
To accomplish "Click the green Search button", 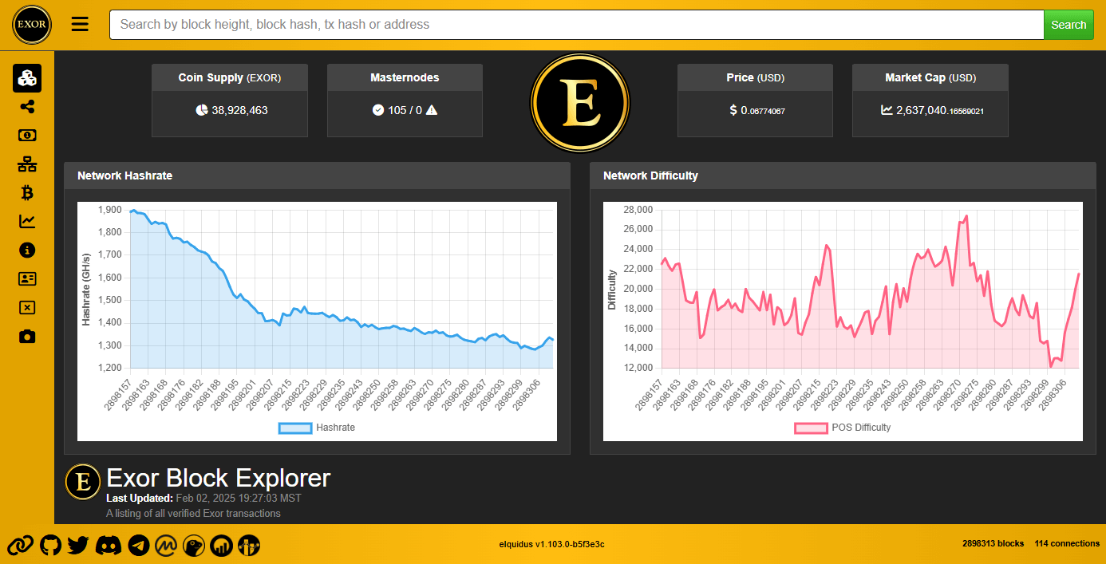I will [1068, 25].
